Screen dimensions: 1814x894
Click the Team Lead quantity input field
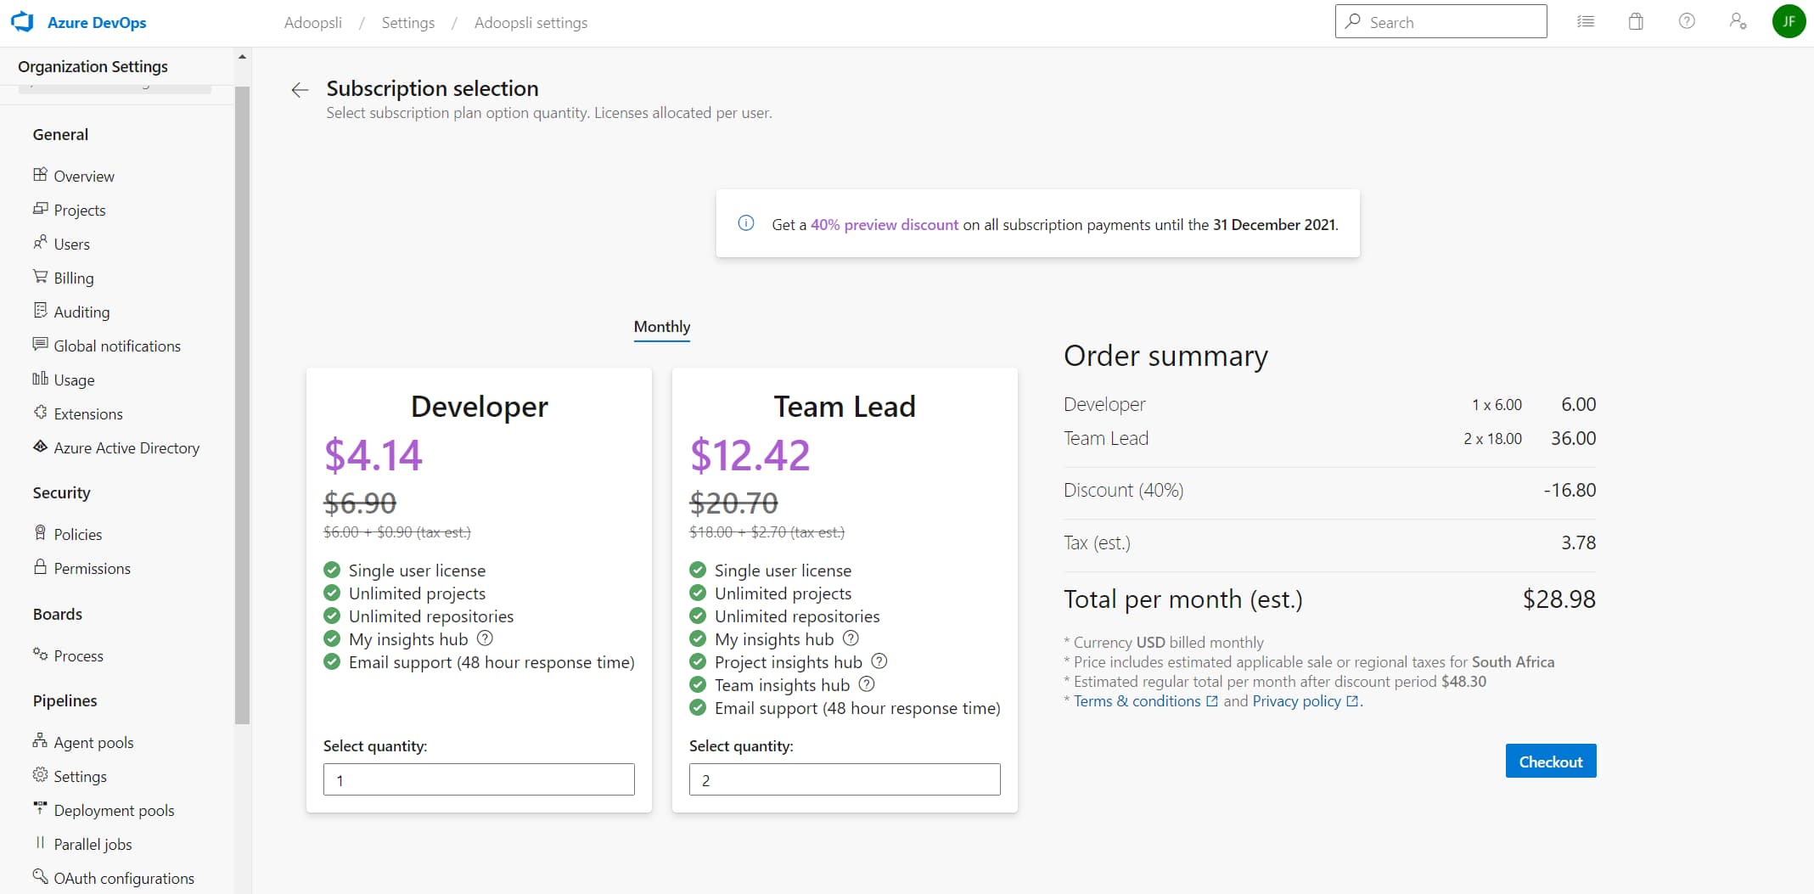845,779
